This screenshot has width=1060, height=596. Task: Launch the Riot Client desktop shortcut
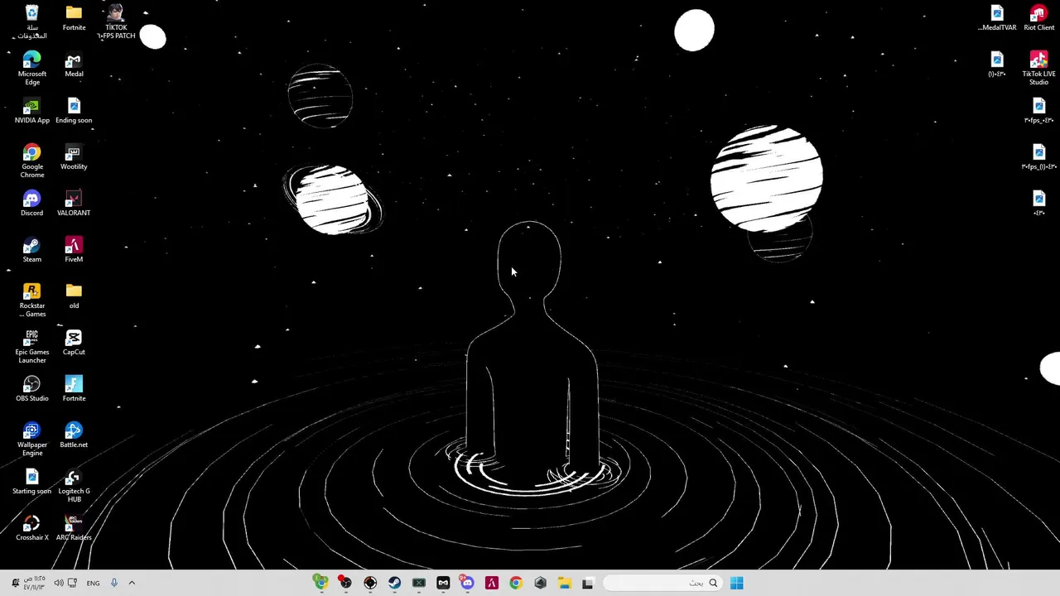1038,18
